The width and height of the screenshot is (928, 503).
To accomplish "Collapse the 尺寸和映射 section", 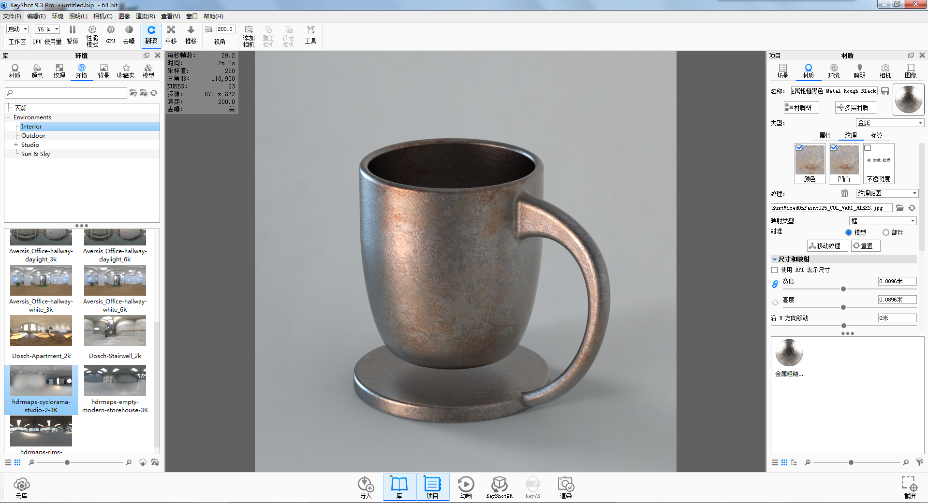I will click(x=775, y=259).
